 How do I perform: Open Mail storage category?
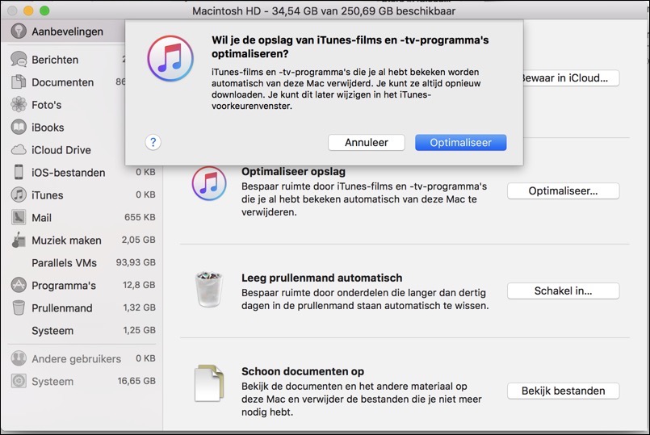(41, 217)
